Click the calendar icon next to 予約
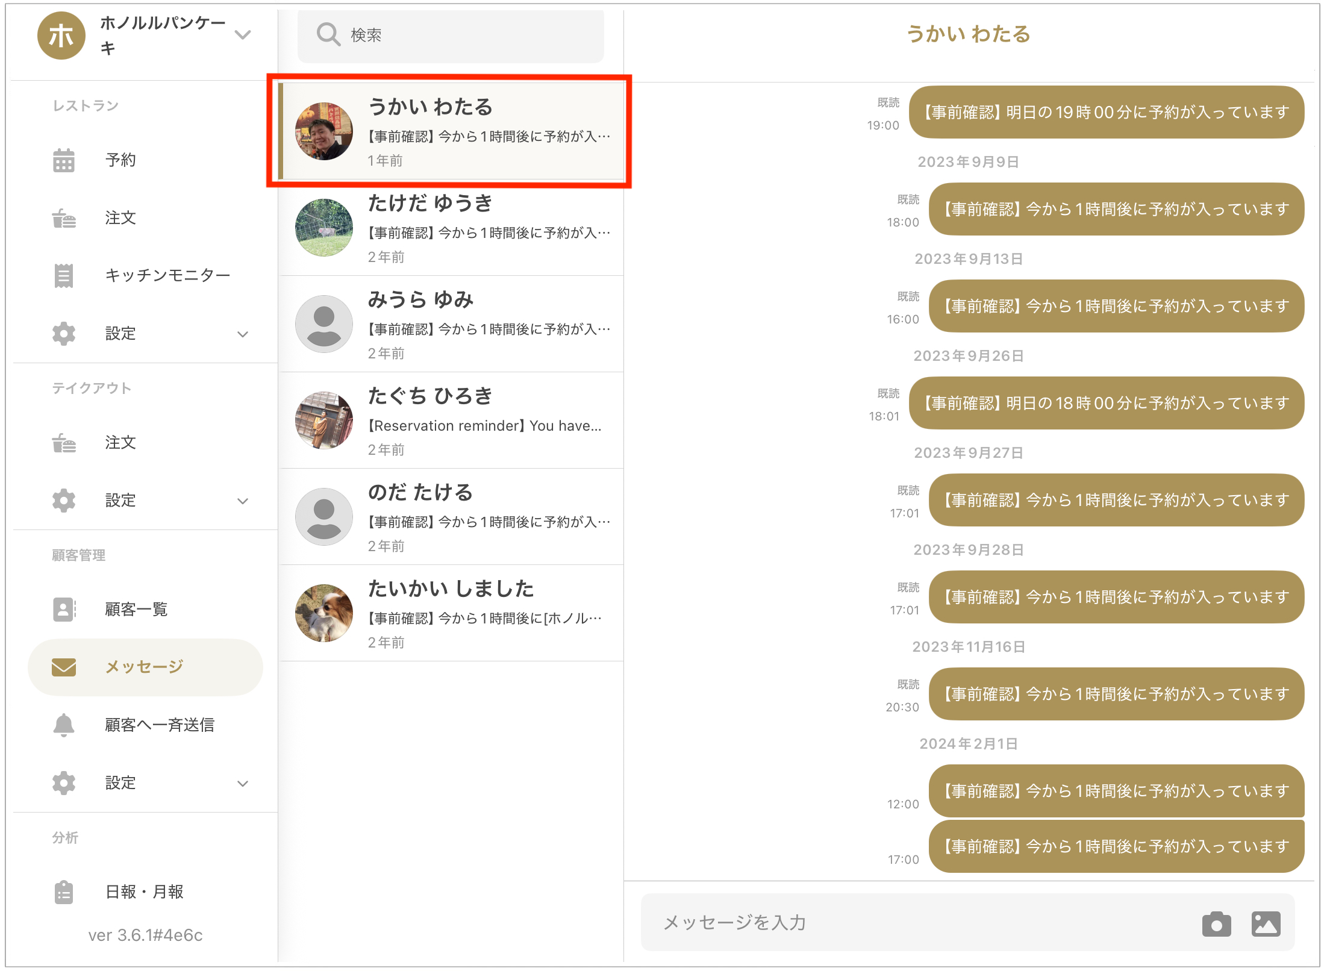The height and width of the screenshot is (971, 1324). pyautogui.click(x=63, y=160)
